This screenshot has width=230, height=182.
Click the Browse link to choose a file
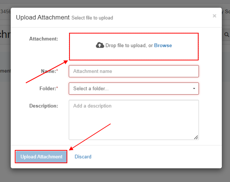coord(163,45)
